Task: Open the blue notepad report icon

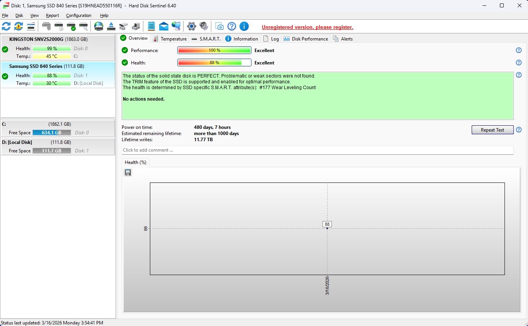Action: click(x=151, y=26)
